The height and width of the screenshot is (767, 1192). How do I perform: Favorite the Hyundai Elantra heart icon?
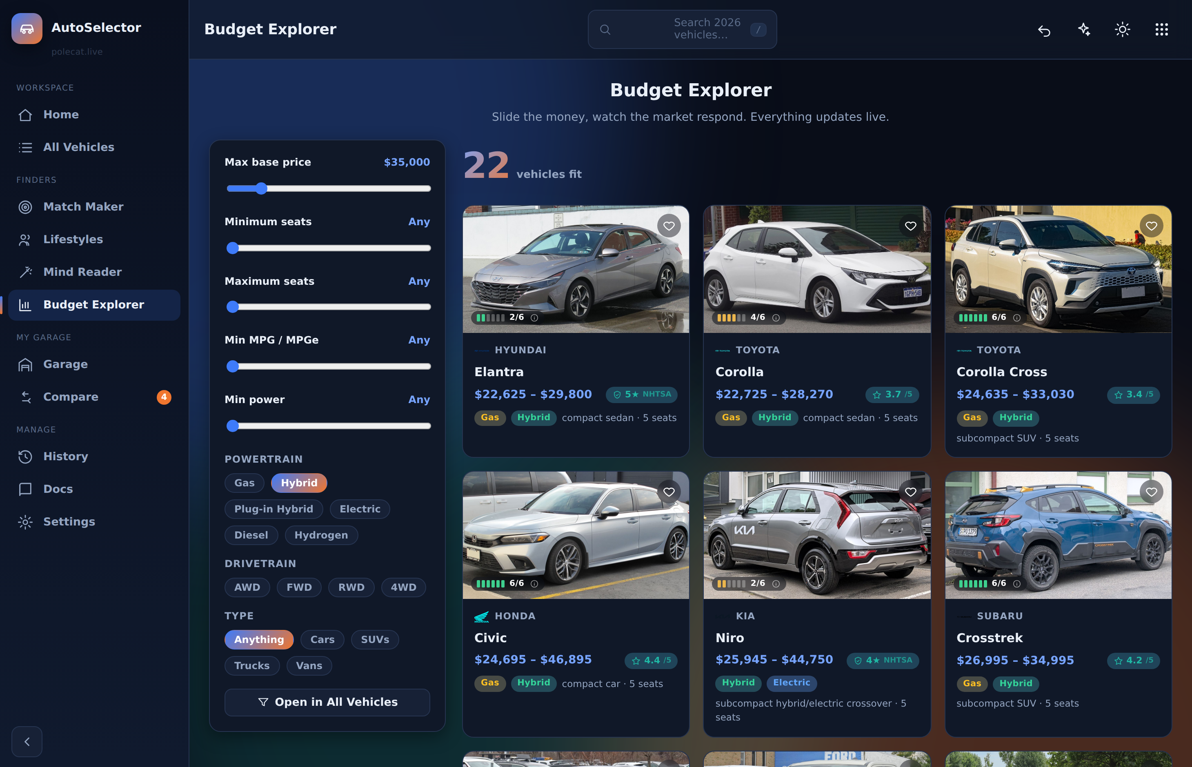pyautogui.click(x=669, y=226)
